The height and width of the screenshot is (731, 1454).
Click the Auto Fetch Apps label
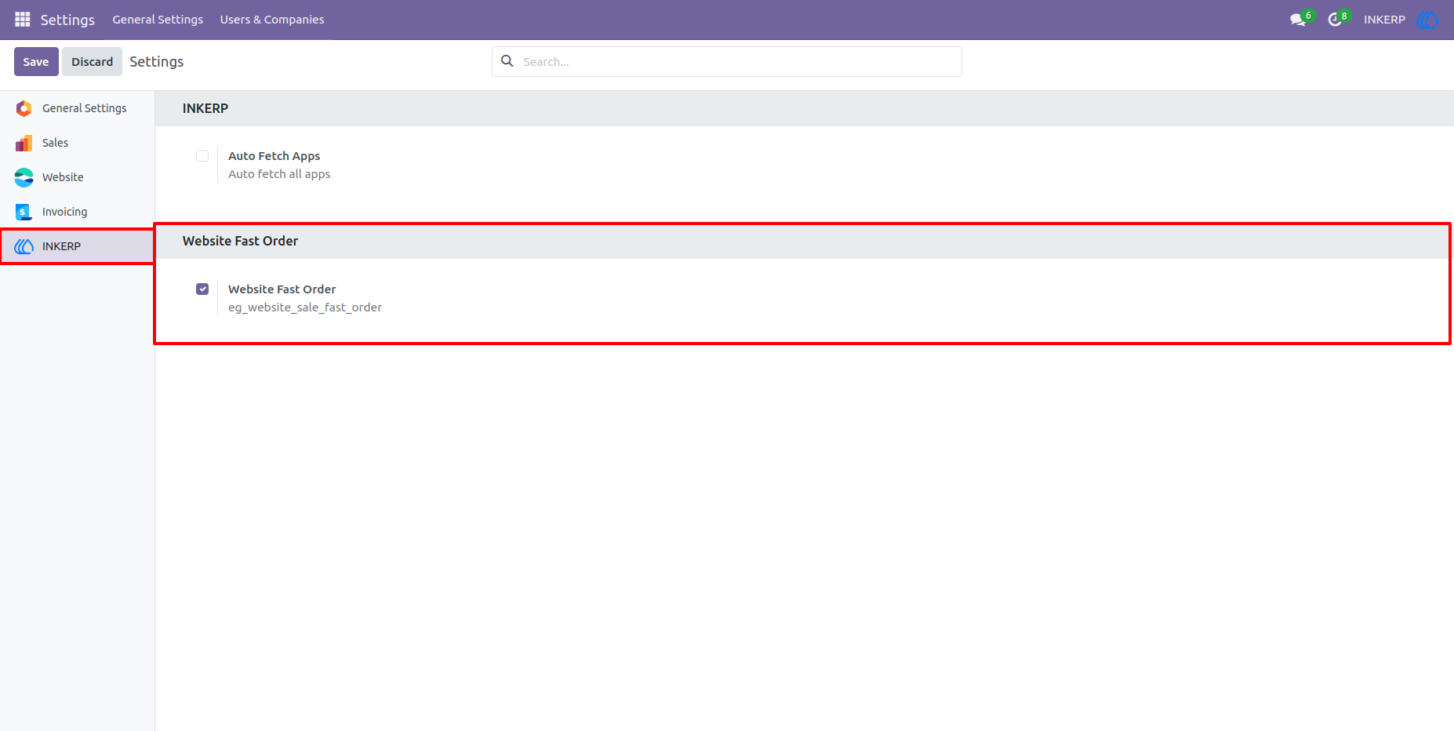[274, 156]
